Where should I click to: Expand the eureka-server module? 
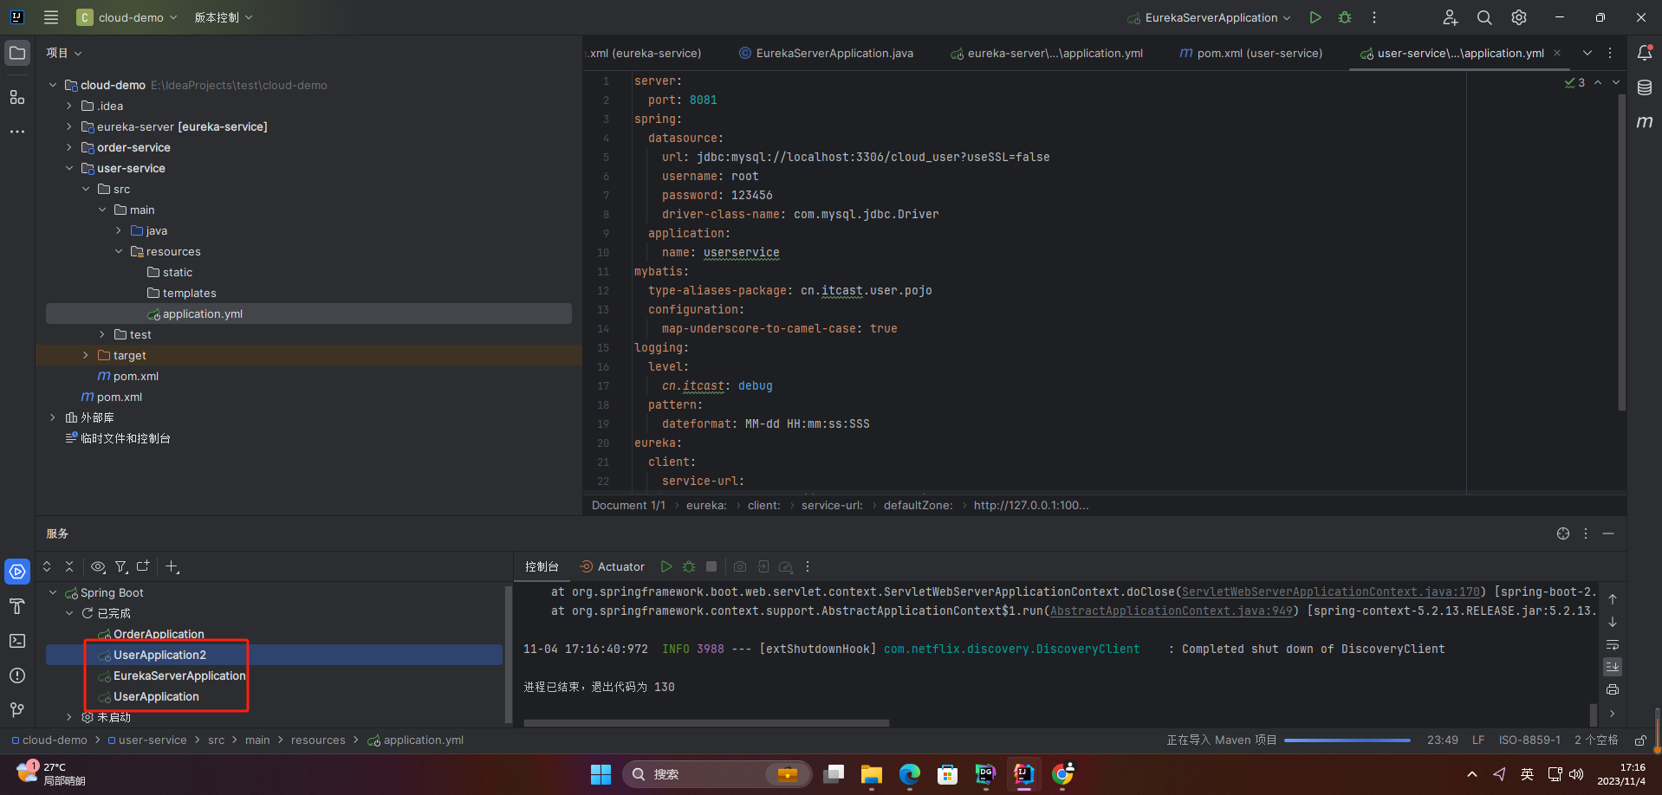(69, 126)
